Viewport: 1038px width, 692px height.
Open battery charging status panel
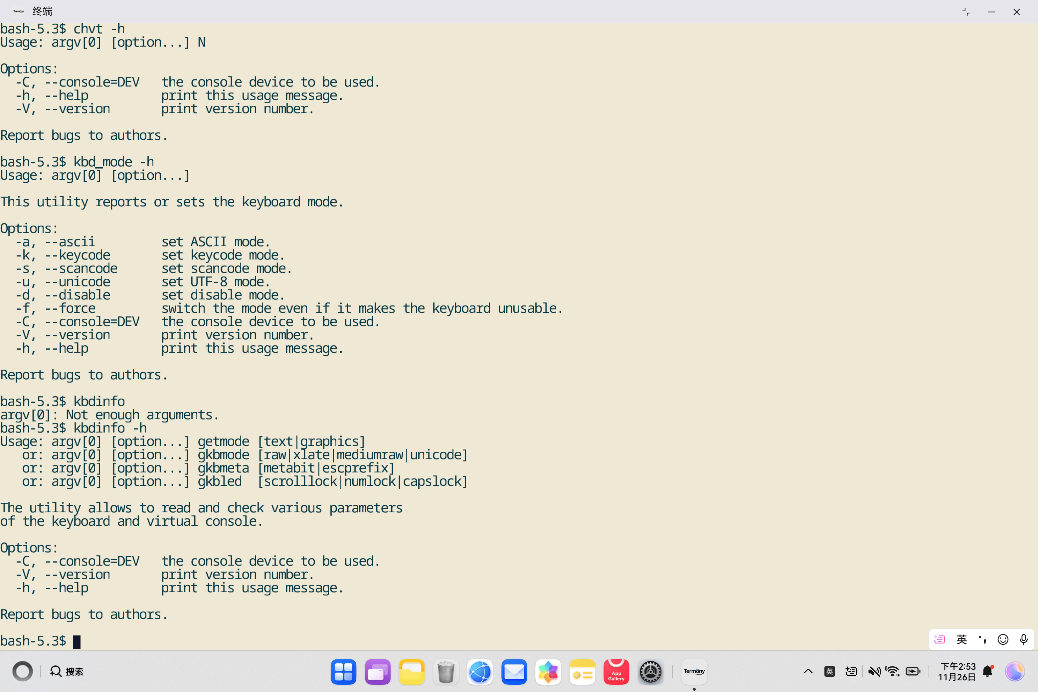[913, 672]
